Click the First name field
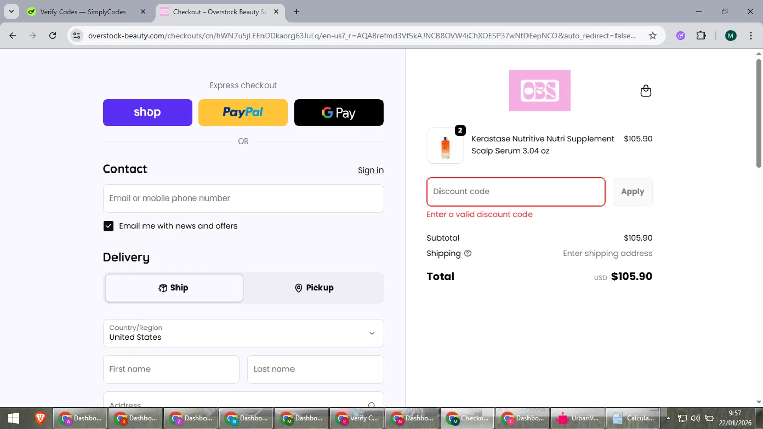The width and height of the screenshot is (763, 429). click(171, 369)
